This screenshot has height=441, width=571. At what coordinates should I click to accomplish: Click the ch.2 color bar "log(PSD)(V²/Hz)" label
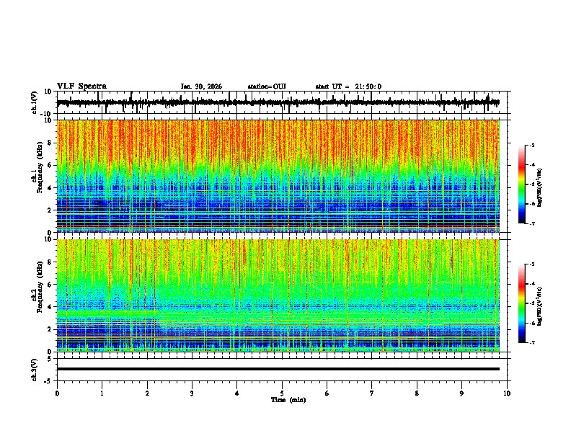pyautogui.click(x=540, y=306)
